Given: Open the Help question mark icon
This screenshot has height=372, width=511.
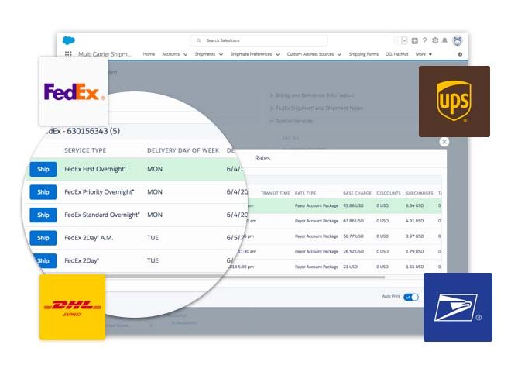Looking at the screenshot, I should click(424, 40).
